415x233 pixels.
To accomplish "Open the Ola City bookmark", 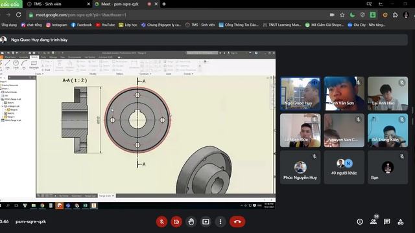I will (x=366, y=25).
